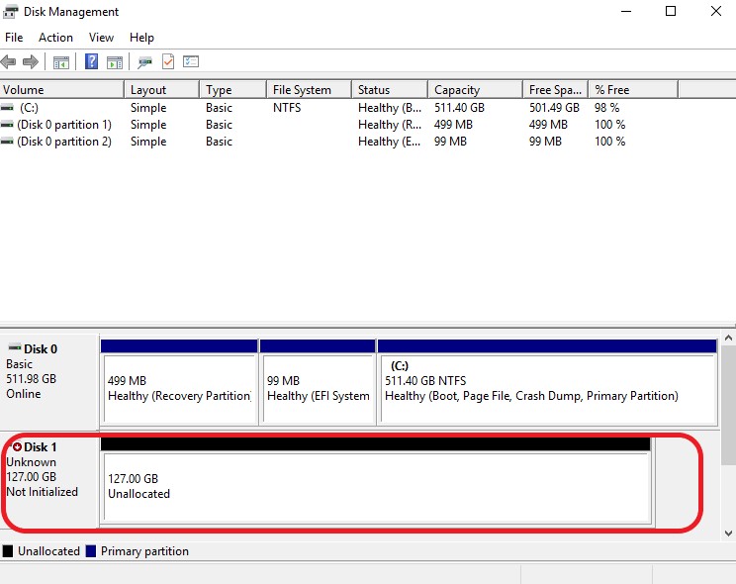Select the 127.00 GB Unallocated space block
The image size is (736, 584).
click(x=376, y=487)
